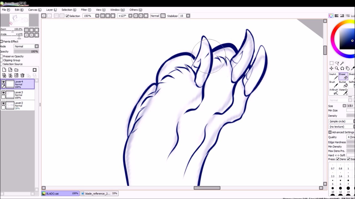Merge down the current layer
355x199 pixels.
(x=10, y=75)
